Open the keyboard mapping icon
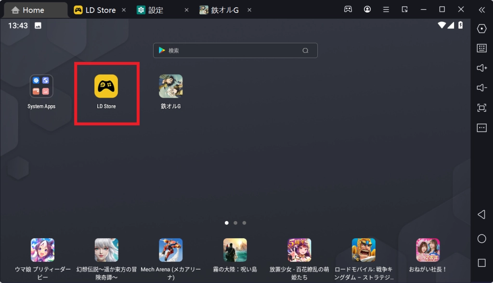Viewport: 493px width, 283px height. tap(481, 48)
